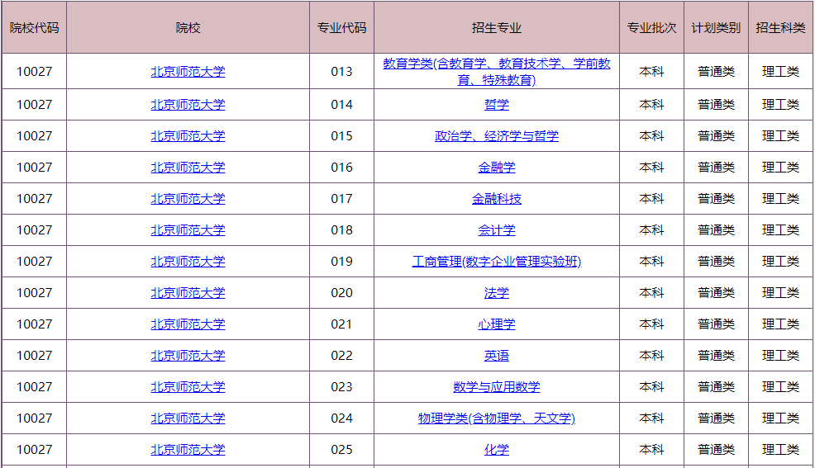The width and height of the screenshot is (815, 468).
Task: Select 本科 cell in 教育学类 row
Action: tap(651, 72)
